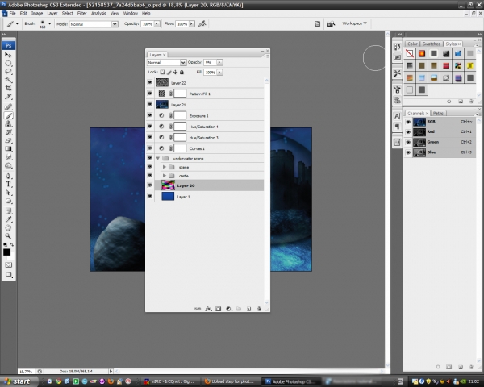The width and height of the screenshot is (484, 387).
Task: Open the Workspace dropdown
Action: 354,23
